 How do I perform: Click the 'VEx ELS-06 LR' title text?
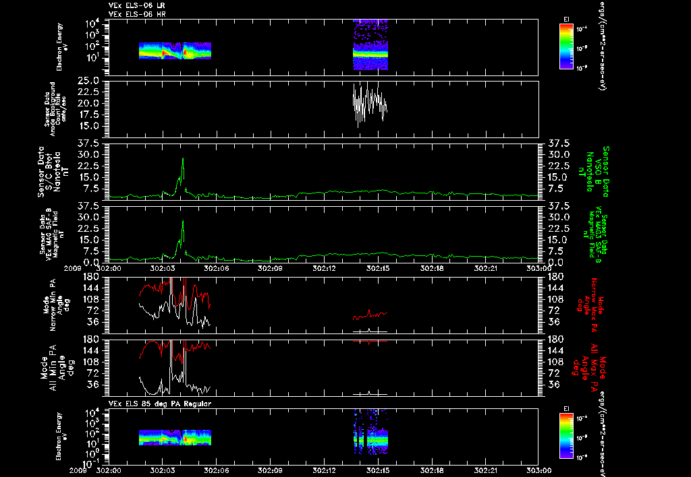(137, 5)
